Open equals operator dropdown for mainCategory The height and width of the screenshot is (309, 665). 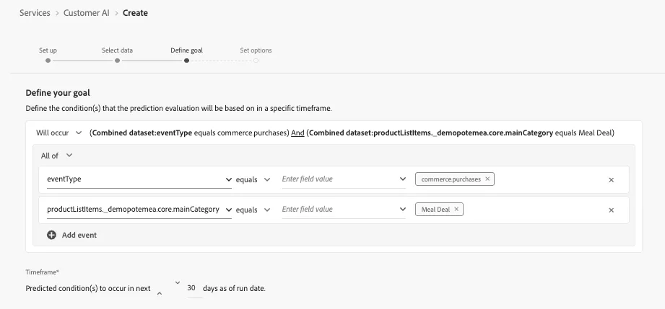253,210
